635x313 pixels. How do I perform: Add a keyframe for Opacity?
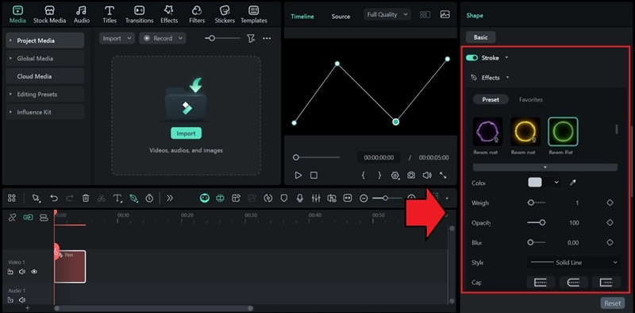click(x=610, y=222)
